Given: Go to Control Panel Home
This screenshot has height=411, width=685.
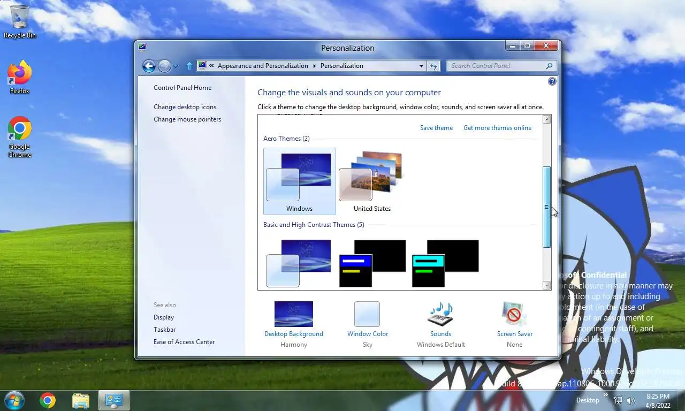Looking at the screenshot, I should (182, 88).
